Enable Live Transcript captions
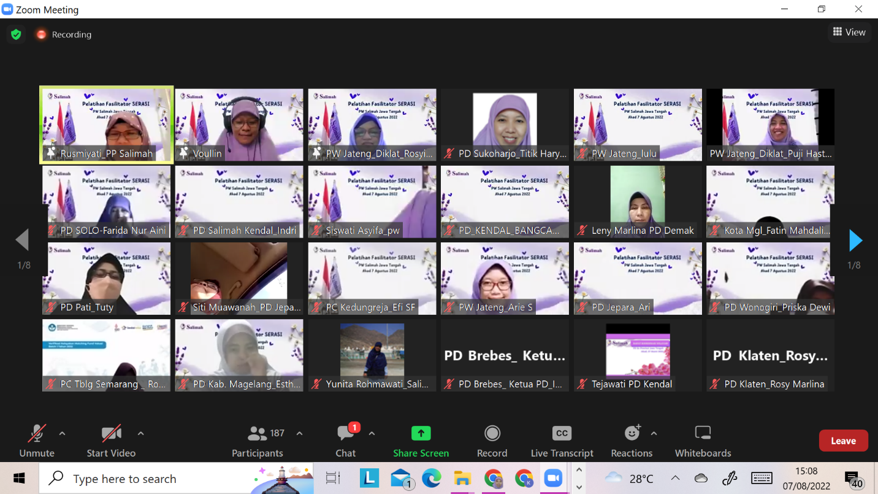This screenshot has width=878, height=494. (562, 441)
